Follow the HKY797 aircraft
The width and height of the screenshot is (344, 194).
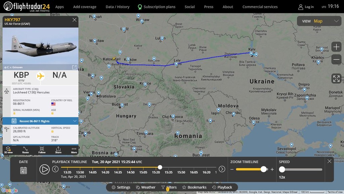pos(42,150)
